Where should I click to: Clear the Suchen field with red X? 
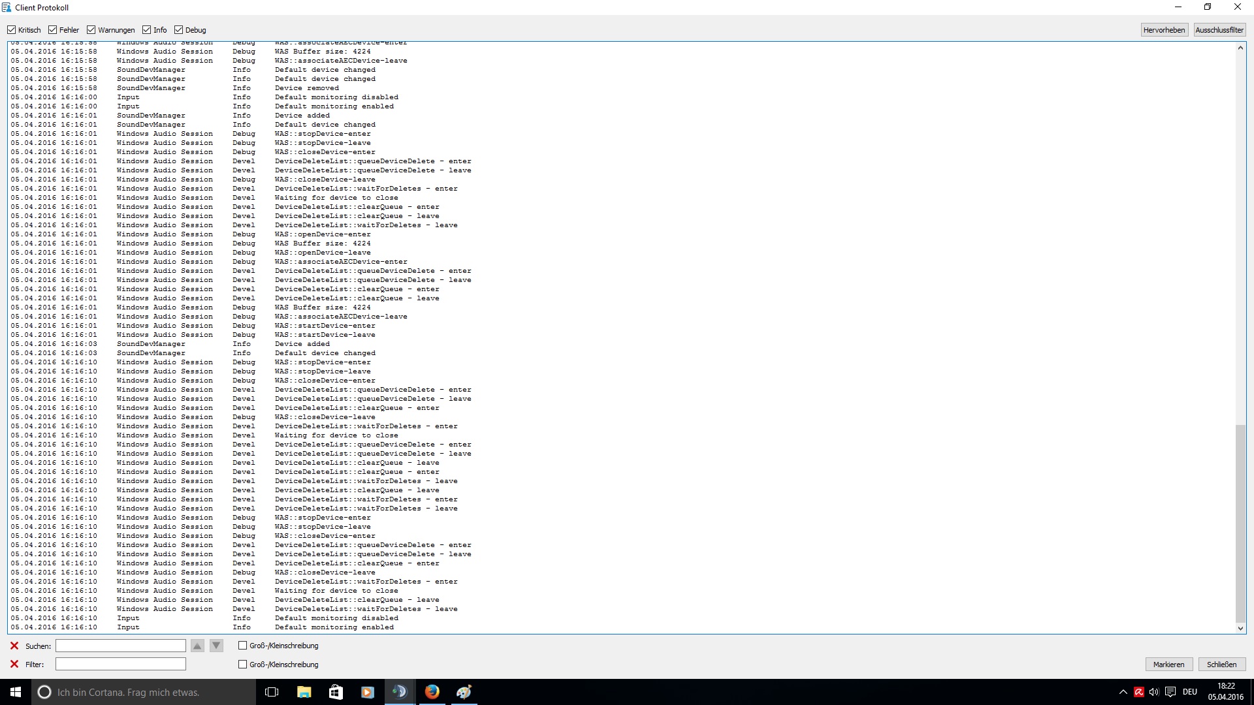[x=14, y=646]
